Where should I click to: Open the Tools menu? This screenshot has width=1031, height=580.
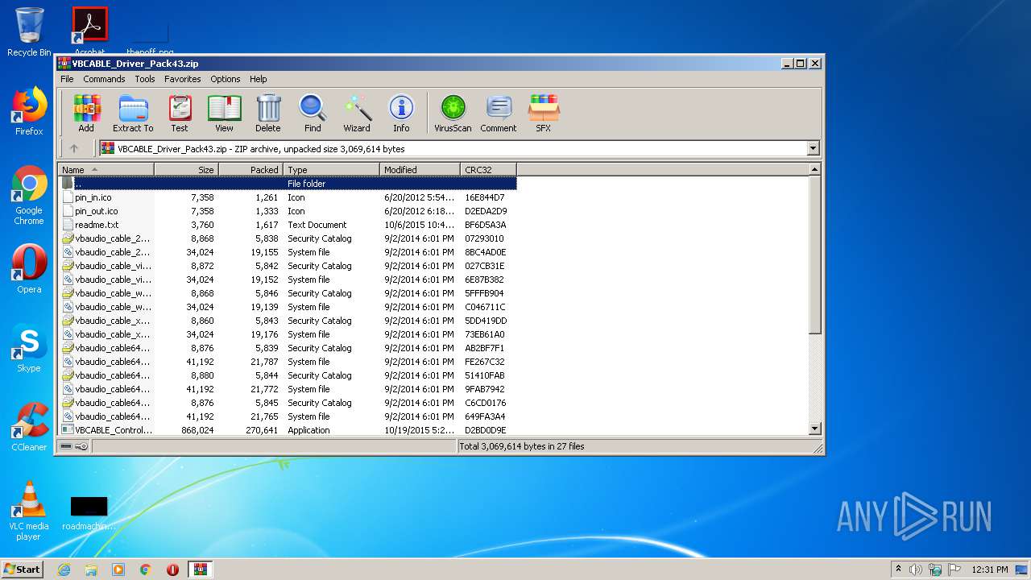[x=145, y=79]
